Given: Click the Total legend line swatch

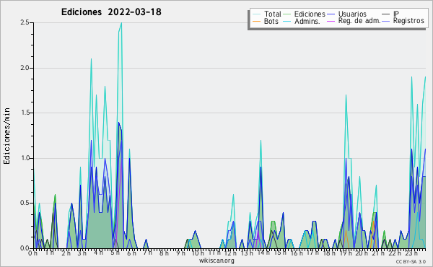Looking at the screenshot, I should (x=256, y=14).
